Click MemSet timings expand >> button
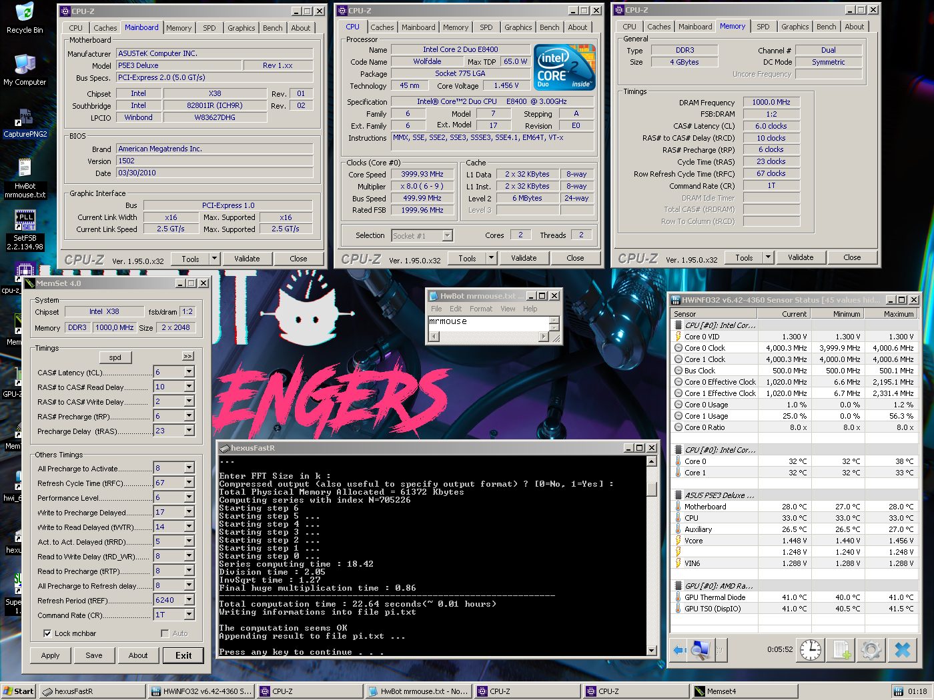The image size is (934, 700). point(187,357)
